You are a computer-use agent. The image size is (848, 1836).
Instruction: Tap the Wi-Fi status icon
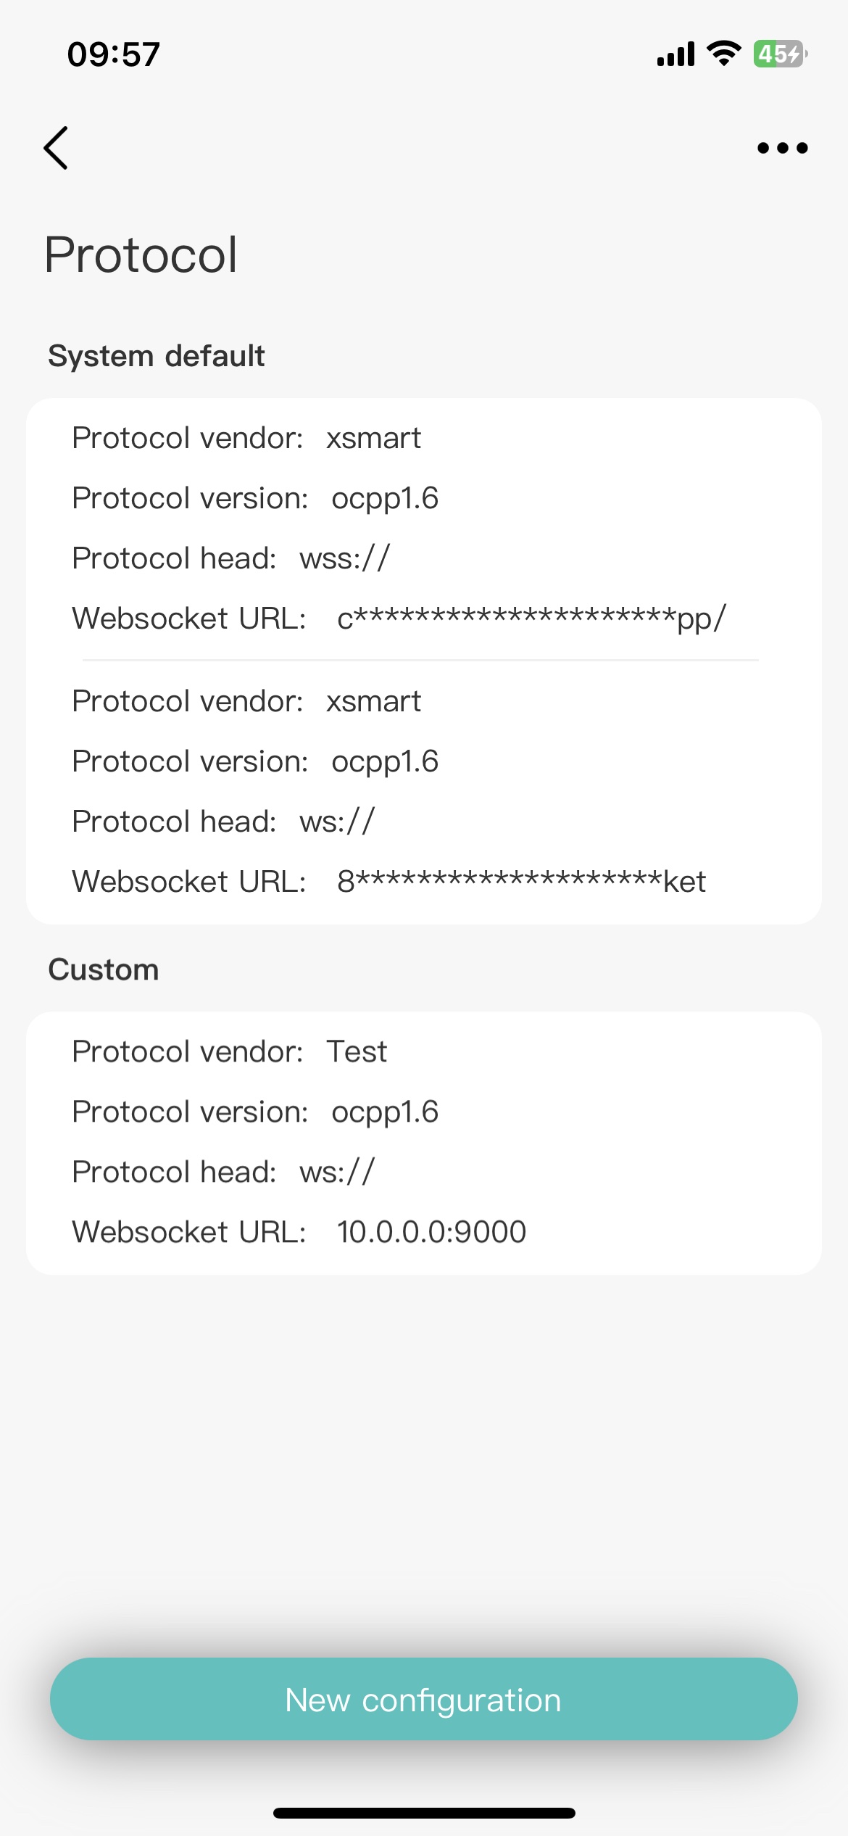click(x=723, y=54)
